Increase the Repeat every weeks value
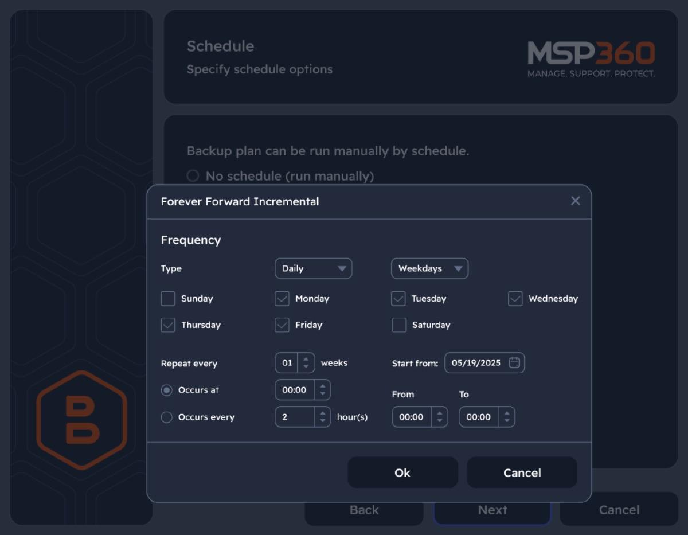The height and width of the screenshot is (535, 688). 306,359
